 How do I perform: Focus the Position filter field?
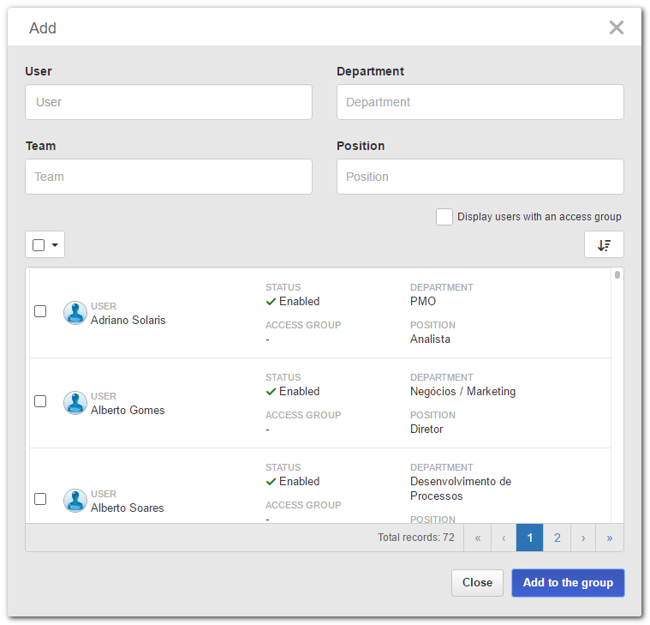point(480,177)
